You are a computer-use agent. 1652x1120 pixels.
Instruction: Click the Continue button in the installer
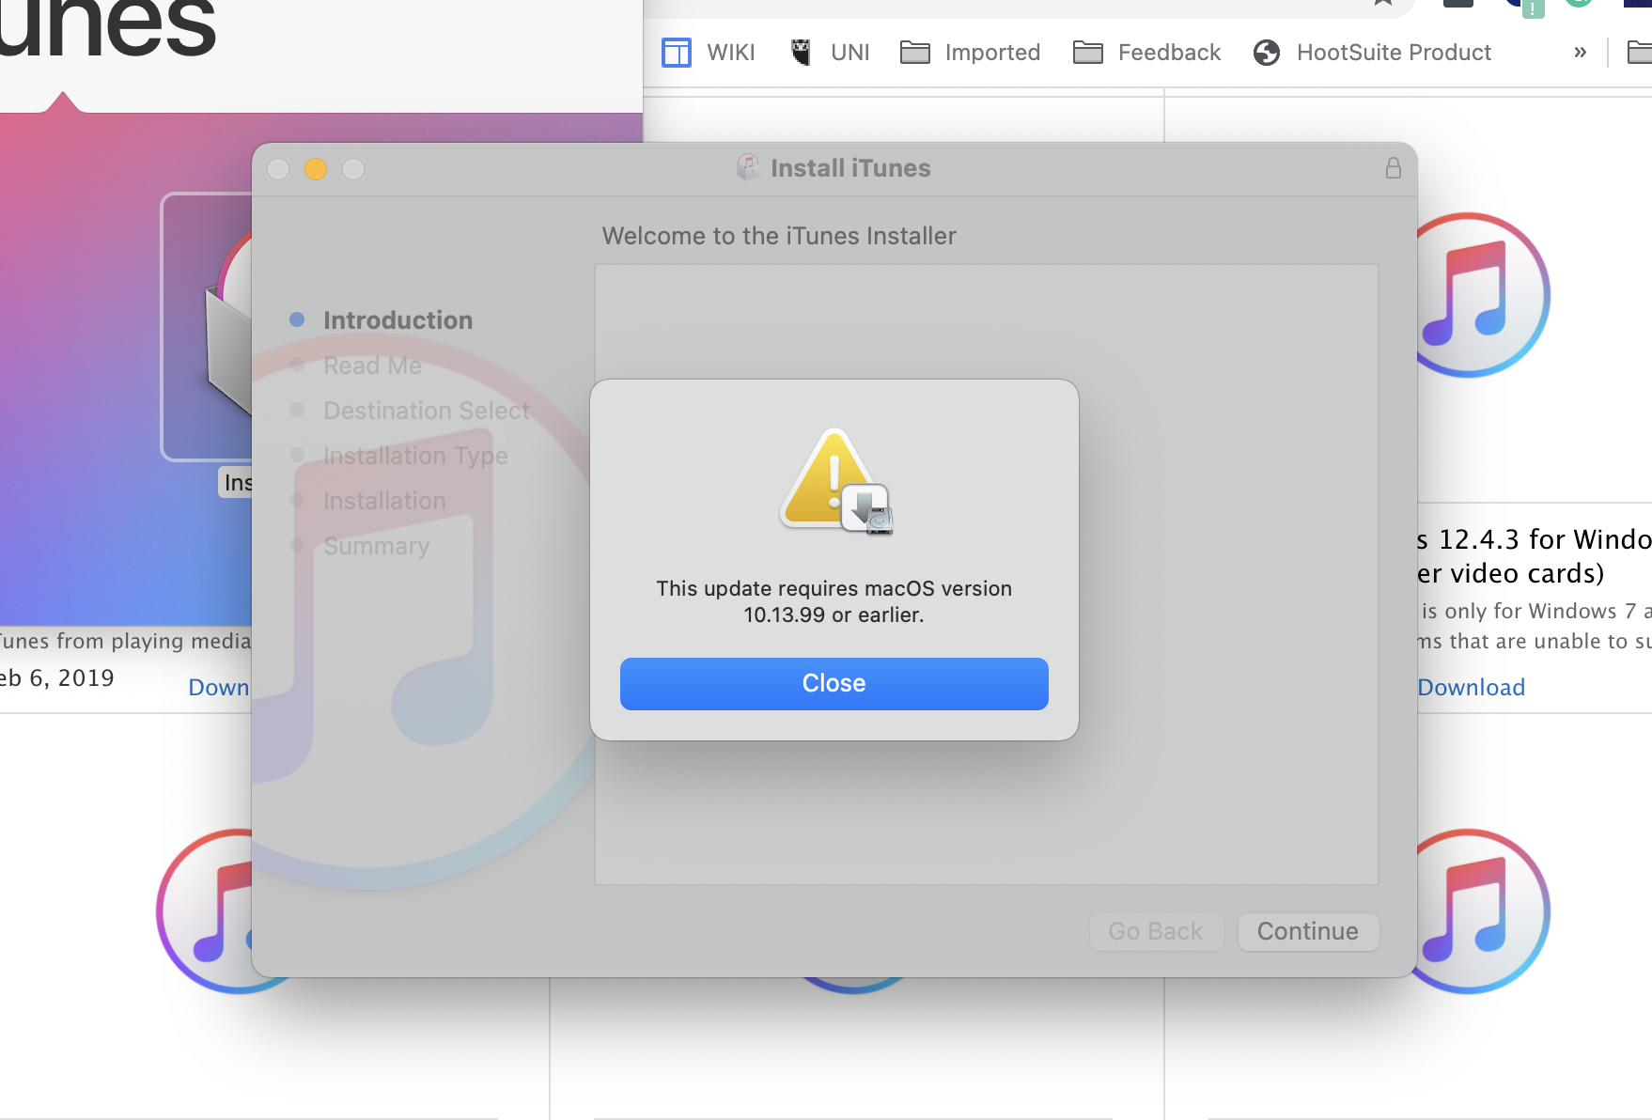[x=1308, y=931]
